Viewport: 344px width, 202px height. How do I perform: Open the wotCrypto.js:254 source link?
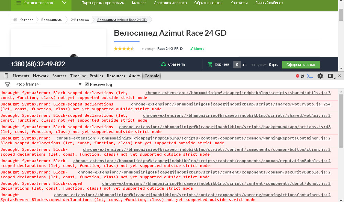click(x=231, y=104)
